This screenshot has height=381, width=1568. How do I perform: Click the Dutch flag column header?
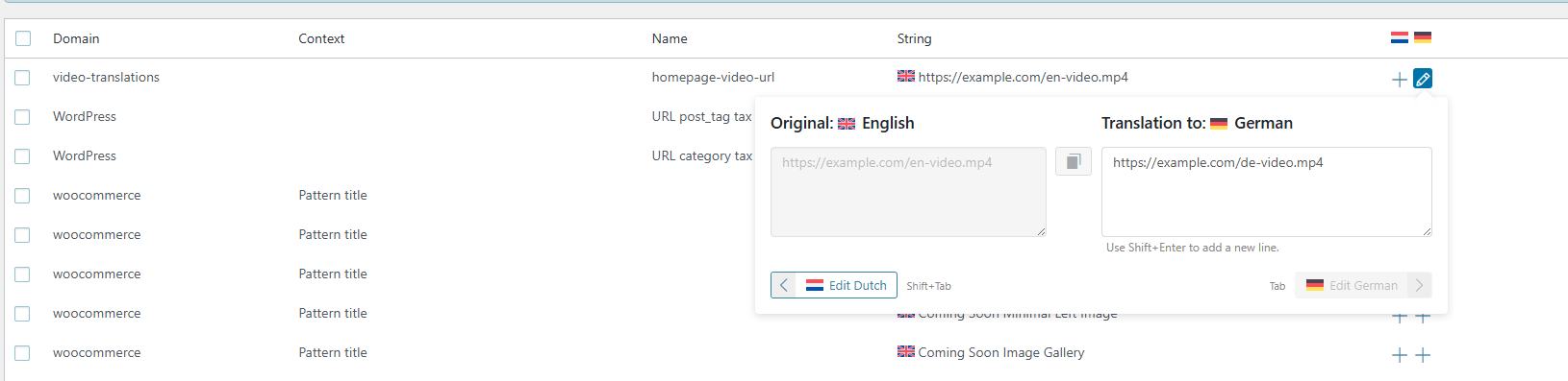pyautogui.click(x=1400, y=37)
